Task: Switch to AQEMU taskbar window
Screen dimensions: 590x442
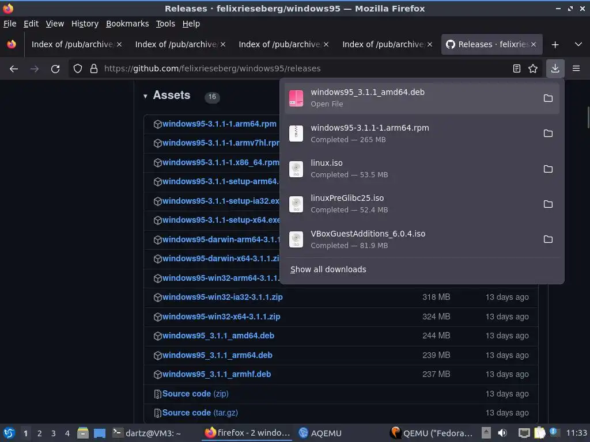Action: click(x=320, y=433)
